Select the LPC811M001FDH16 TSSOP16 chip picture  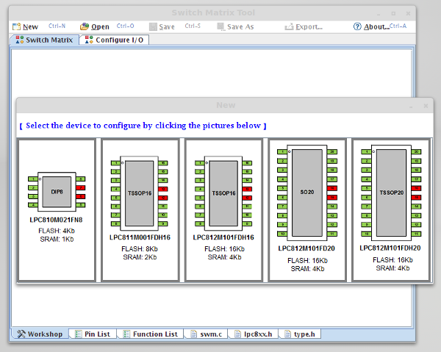tap(140, 193)
